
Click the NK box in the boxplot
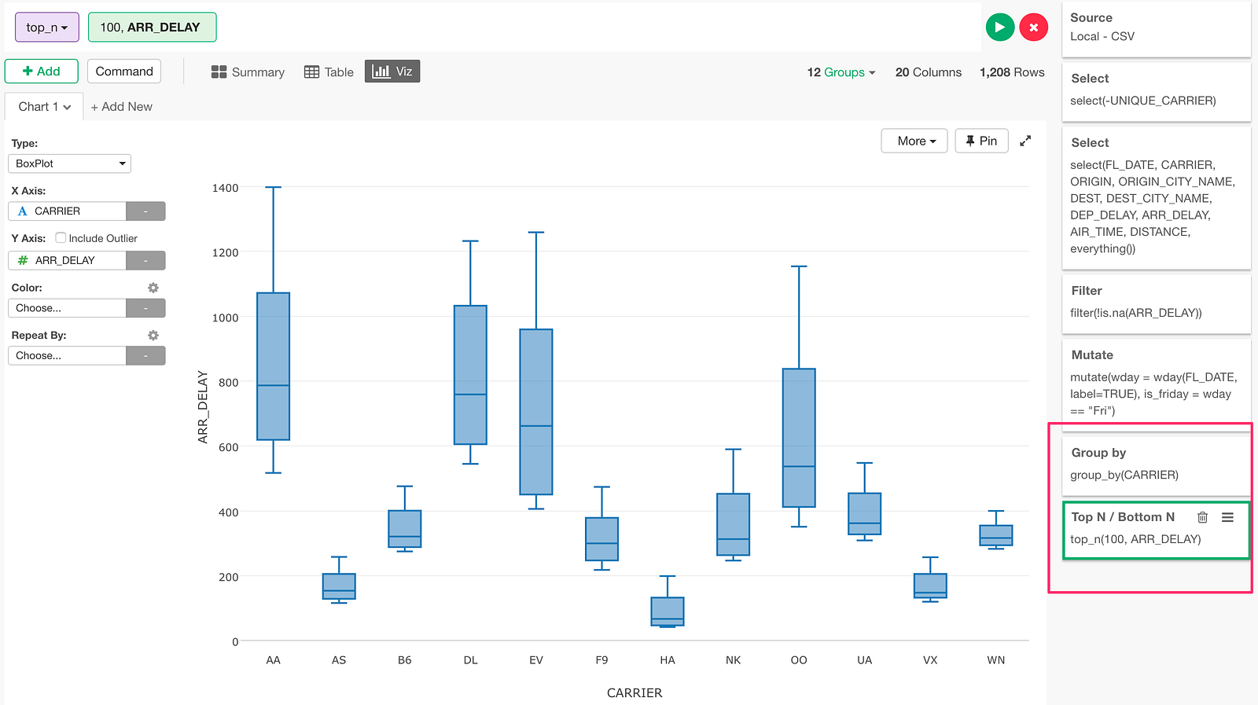(x=734, y=524)
